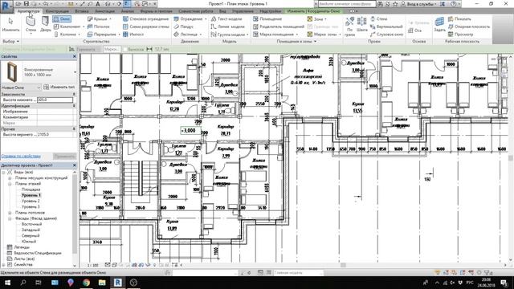
Task: Open notification center in taskbar
Action: (504, 283)
